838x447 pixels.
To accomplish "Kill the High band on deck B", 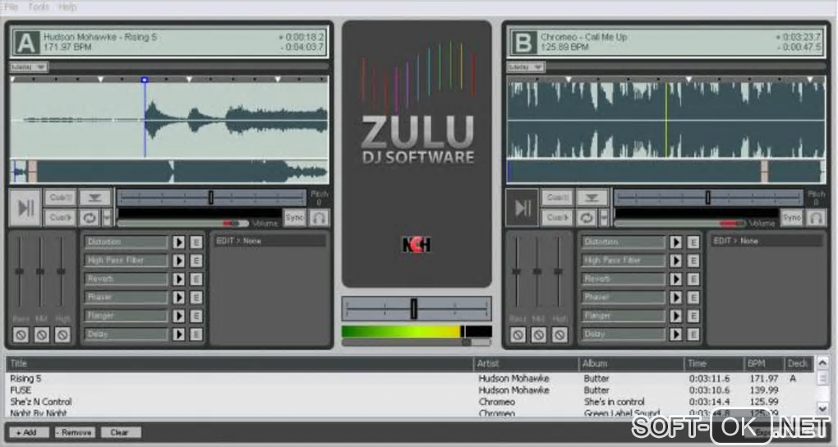I will coord(559,335).
